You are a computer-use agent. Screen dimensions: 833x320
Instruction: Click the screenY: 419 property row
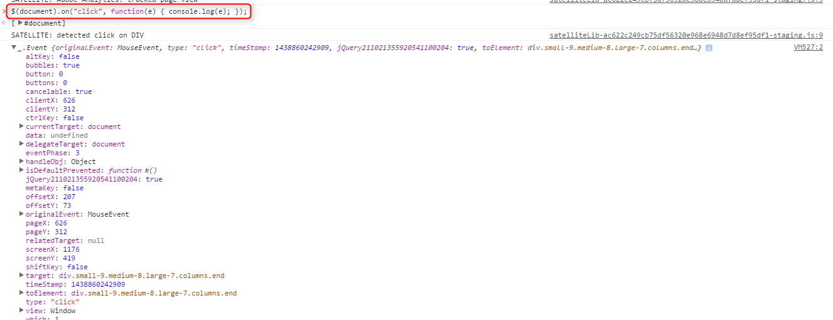click(50, 258)
